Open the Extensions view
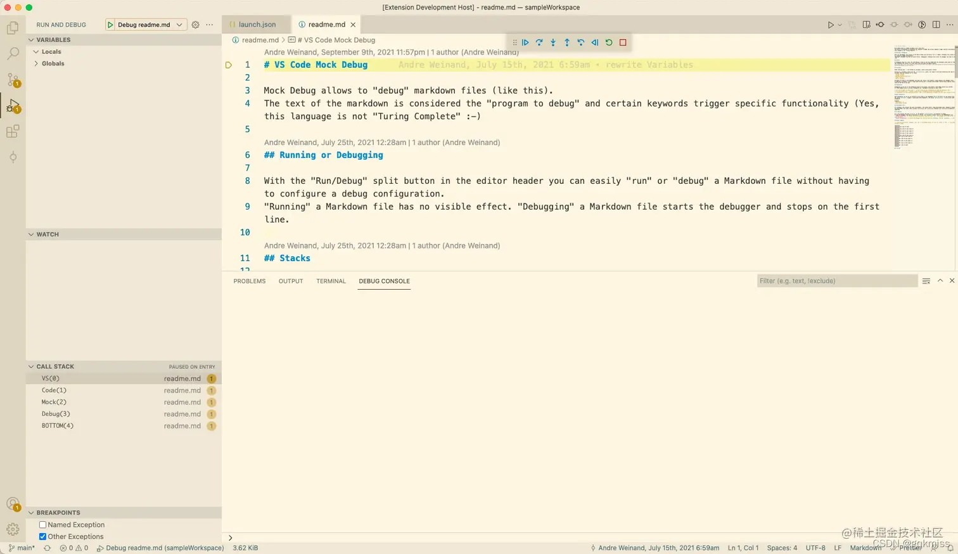 click(13, 131)
